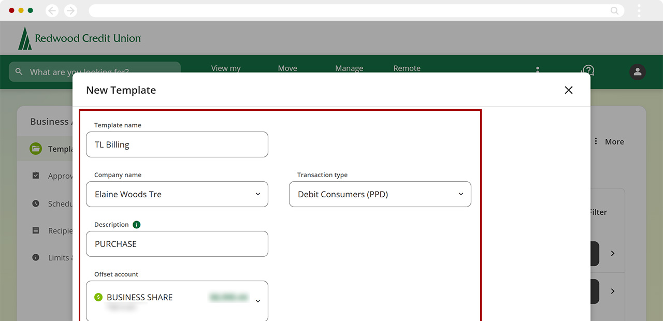Close the New Template dialog
663x321 pixels.
568,90
